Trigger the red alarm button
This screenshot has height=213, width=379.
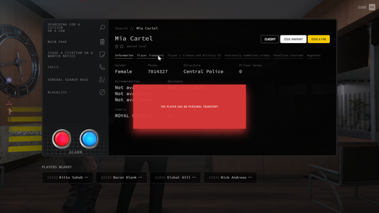pos(62,139)
